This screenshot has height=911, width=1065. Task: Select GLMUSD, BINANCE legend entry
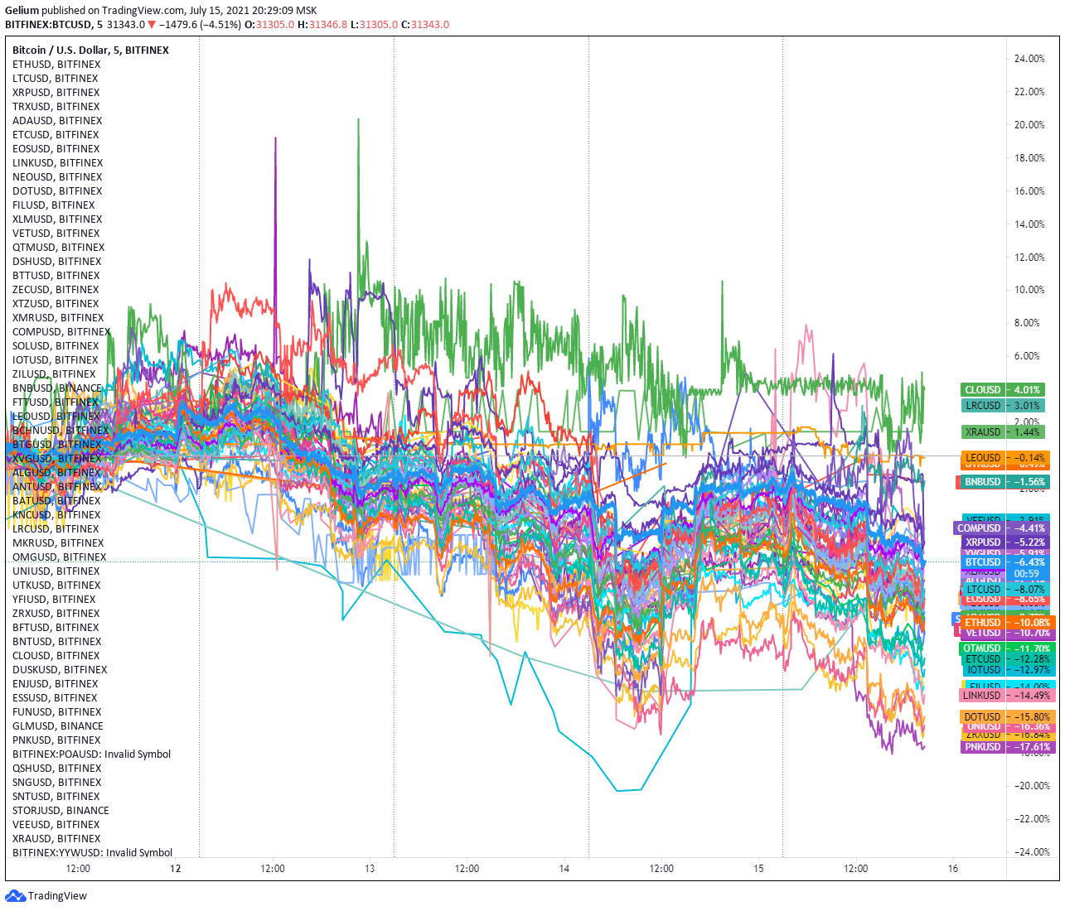click(58, 726)
